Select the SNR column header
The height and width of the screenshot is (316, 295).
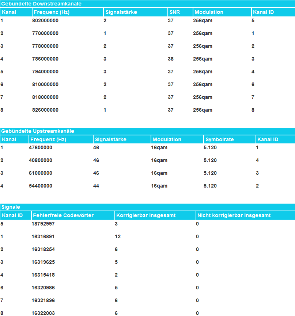pos(175,12)
